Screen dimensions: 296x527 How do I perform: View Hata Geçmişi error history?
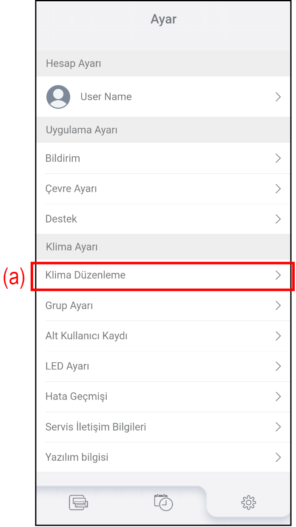point(77,396)
